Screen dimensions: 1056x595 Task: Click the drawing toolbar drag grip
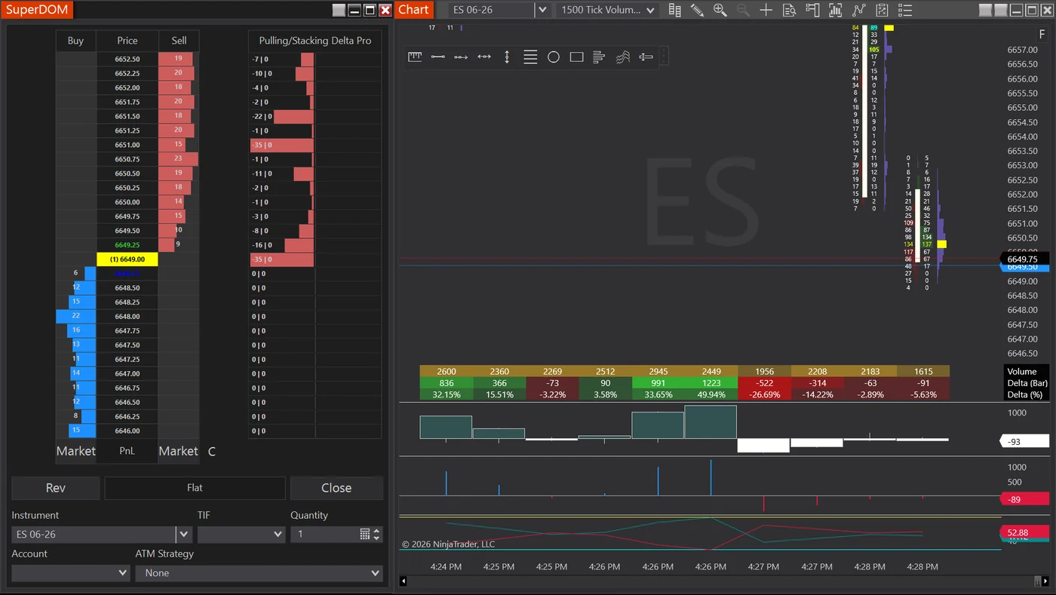[x=663, y=57]
